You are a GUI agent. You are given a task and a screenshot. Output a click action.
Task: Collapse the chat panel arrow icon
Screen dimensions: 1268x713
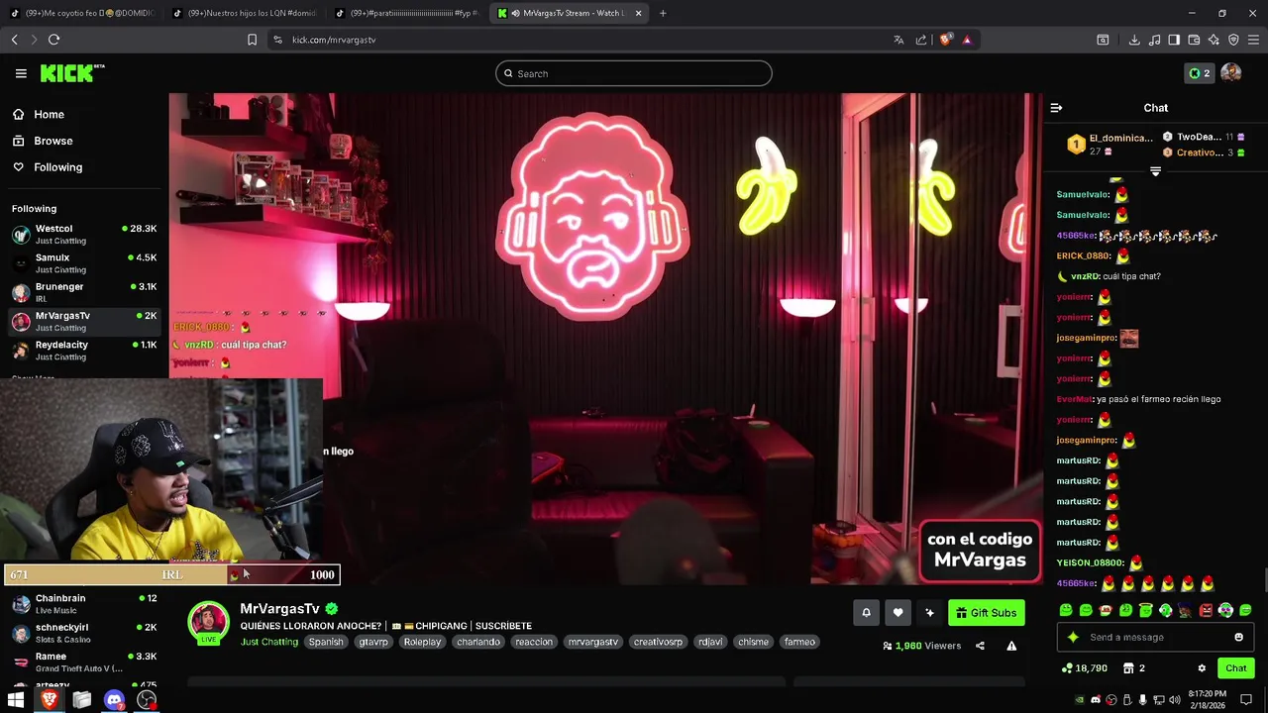pos(1056,108)
